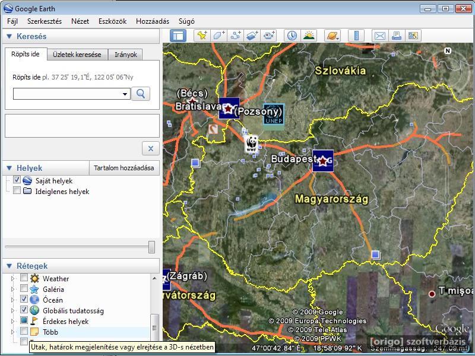Expand the Óceán layer tree
Screen dimensions: 475x356
[x=12, y=300]
